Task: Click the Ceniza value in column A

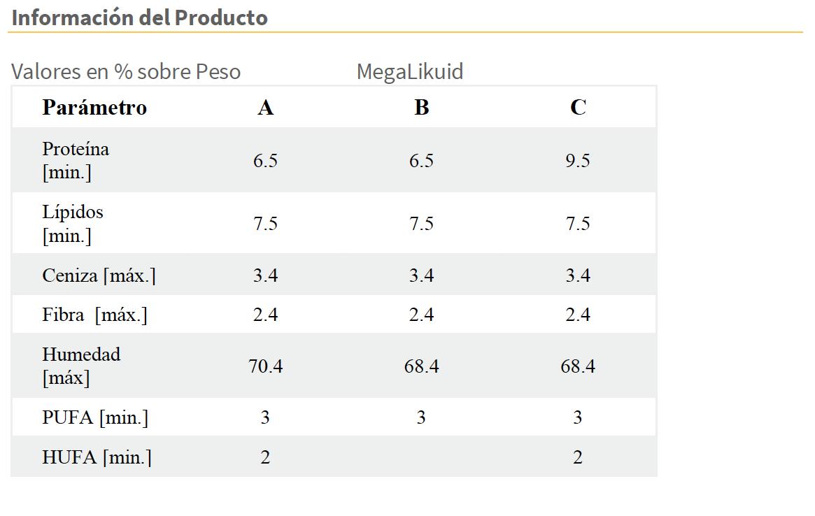Action: pos(265,275)
